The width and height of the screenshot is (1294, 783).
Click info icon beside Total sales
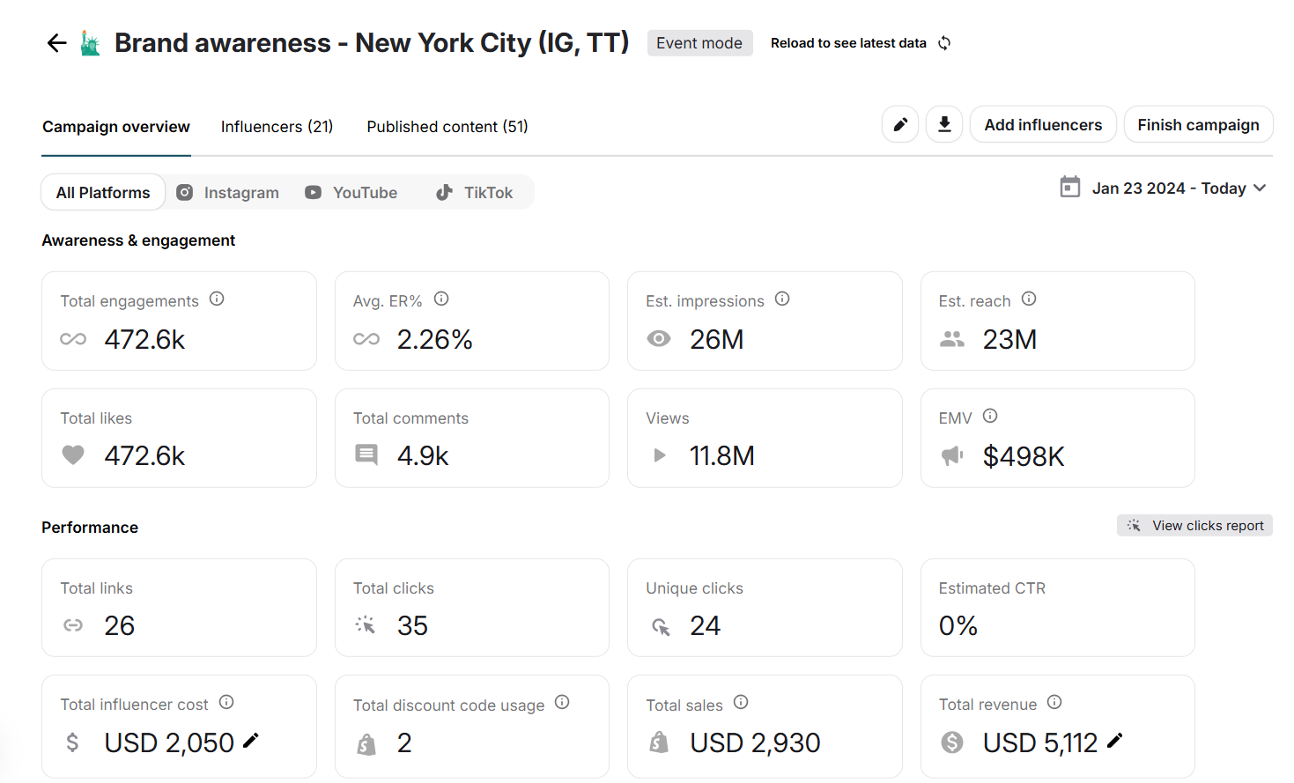(x=741, y=702)
